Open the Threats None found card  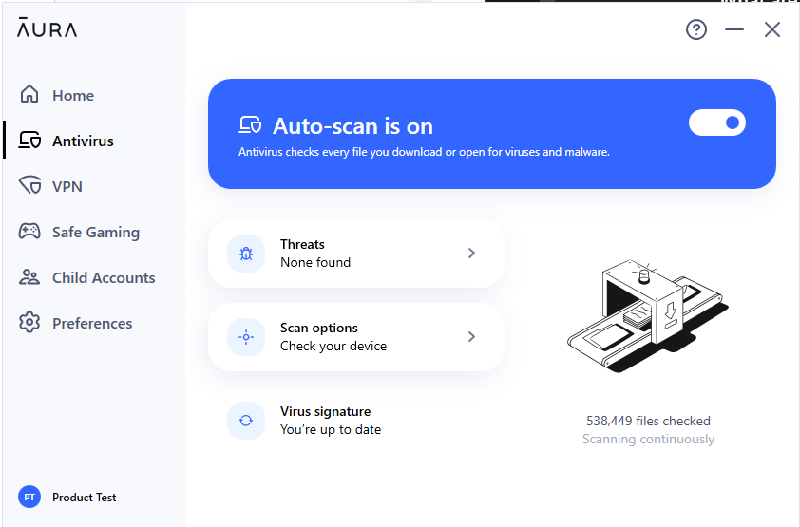click(x=356, y=254)
